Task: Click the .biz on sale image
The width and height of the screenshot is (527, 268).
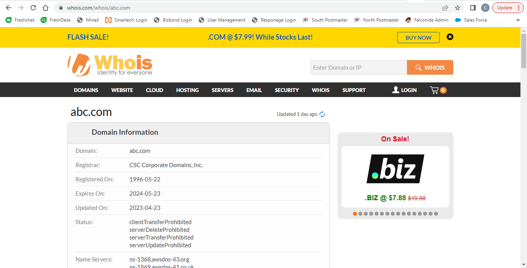Action: click(395, 169)
